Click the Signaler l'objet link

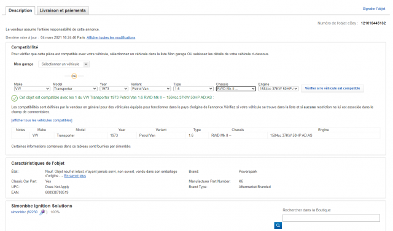pos(374,9)
